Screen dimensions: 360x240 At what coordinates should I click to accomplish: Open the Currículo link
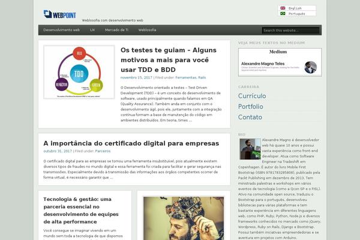coord(252,96)
